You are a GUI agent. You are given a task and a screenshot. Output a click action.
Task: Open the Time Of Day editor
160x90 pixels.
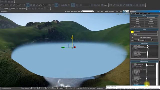(21, 9)
